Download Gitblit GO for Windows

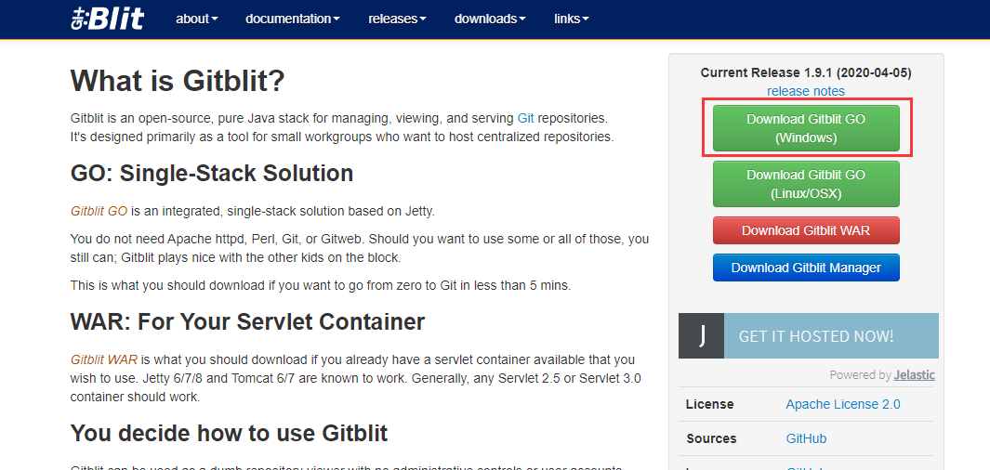click(x=806, y=128)
